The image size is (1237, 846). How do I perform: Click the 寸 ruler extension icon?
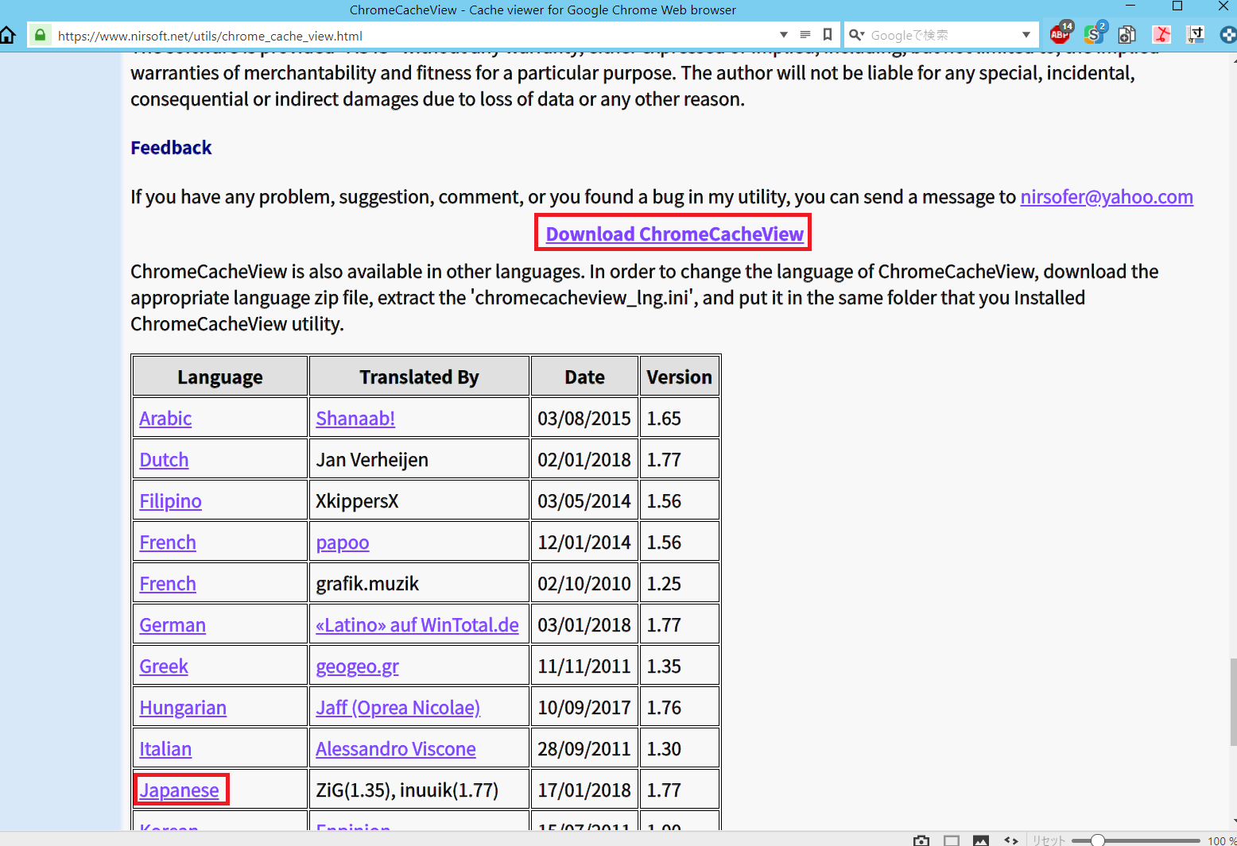(x=1196, y=35)
